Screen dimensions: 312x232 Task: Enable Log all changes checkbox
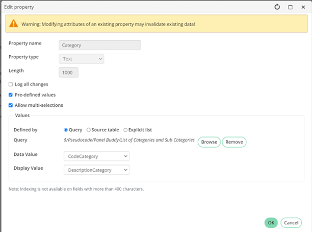point(11,84)
